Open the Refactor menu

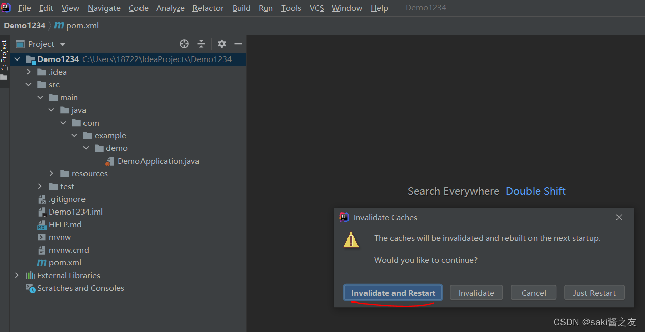208,8
